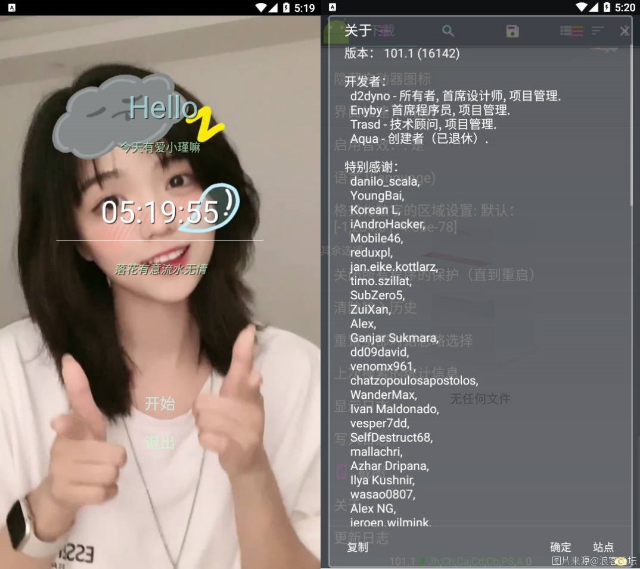640x569 pixels.
Task: Click the Azhar Dripana name
Action: (389, 466)
